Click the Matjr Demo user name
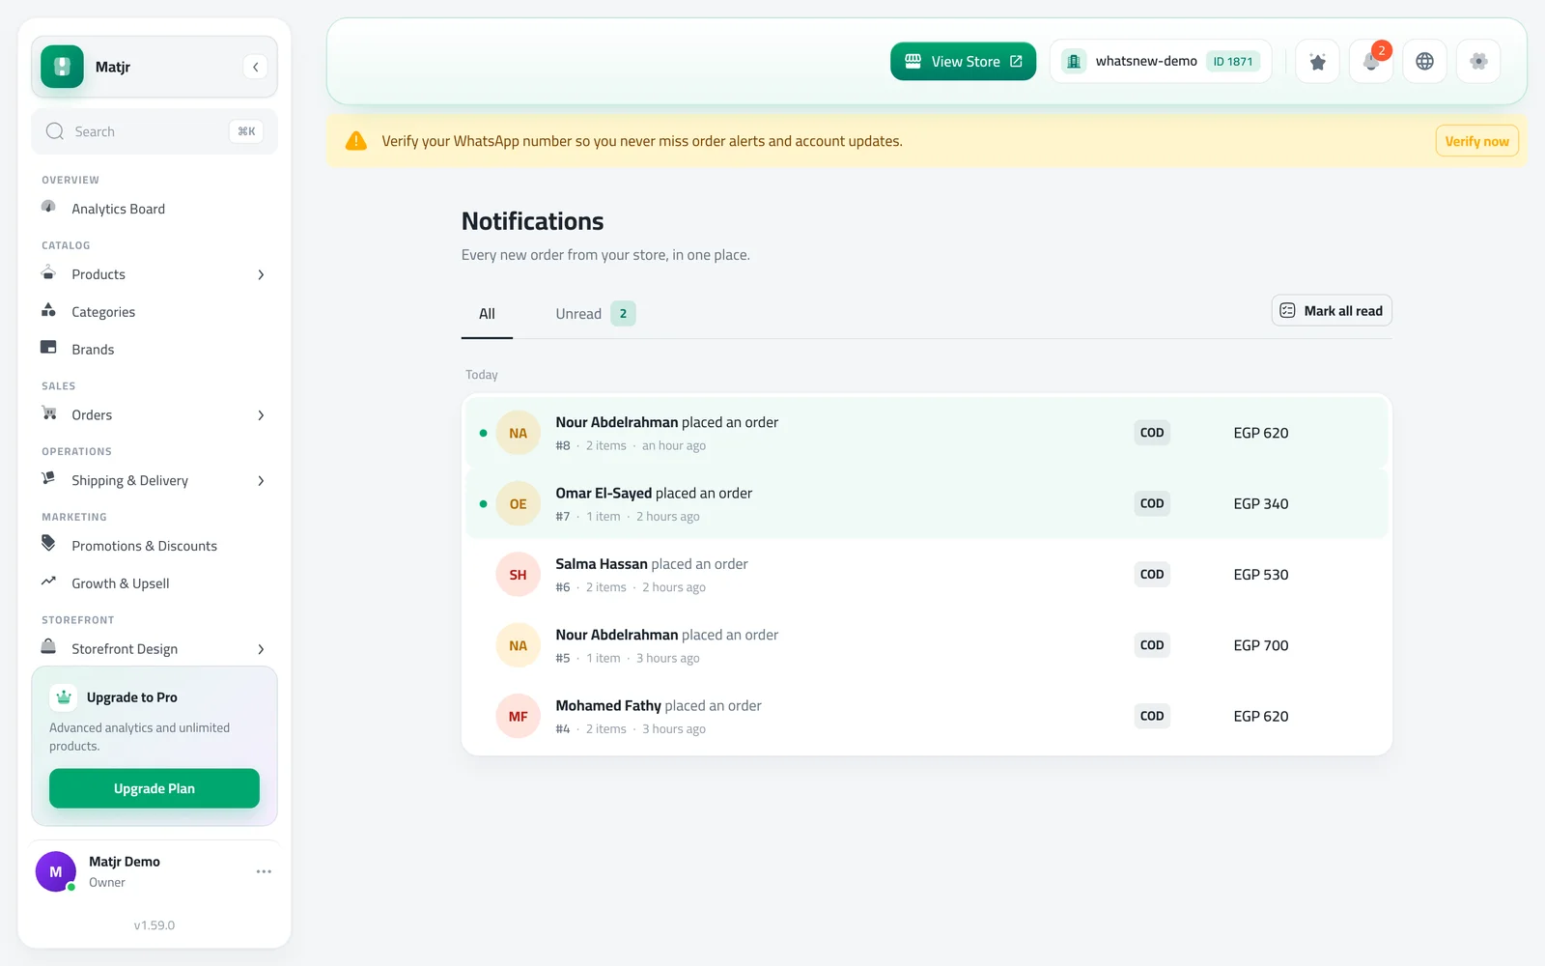 tap(125, 862)
